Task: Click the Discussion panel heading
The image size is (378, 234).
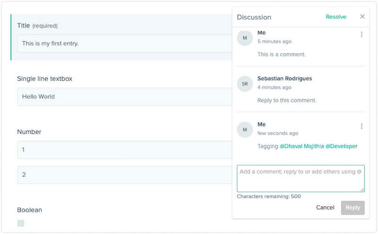Action: pyautogui.click(x=254, y=17)
